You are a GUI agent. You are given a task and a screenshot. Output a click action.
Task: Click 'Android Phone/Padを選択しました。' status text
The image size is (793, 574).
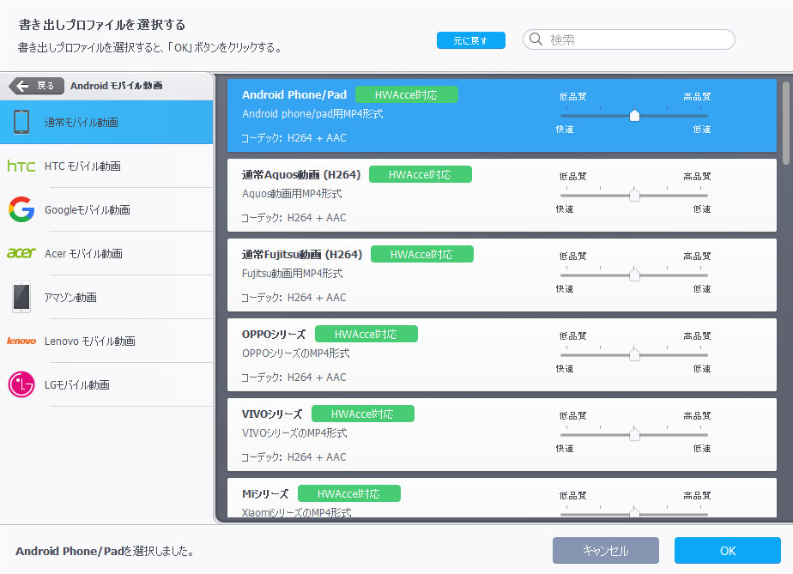click(105, 551)
